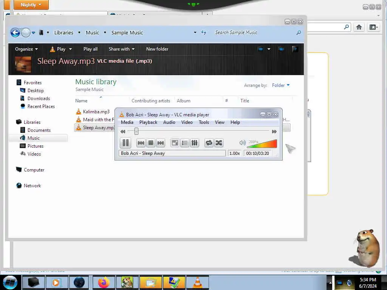Open Videos library in sidebar
Image resolution: width=387 pixels, height=290 pixels.
tap(34, 154)
